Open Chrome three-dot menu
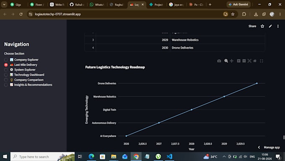 tap(280, 14)
